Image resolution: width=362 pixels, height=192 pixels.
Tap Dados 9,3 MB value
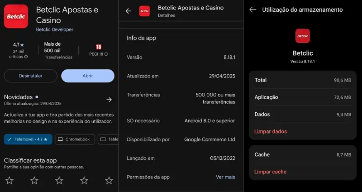(344, 115)
